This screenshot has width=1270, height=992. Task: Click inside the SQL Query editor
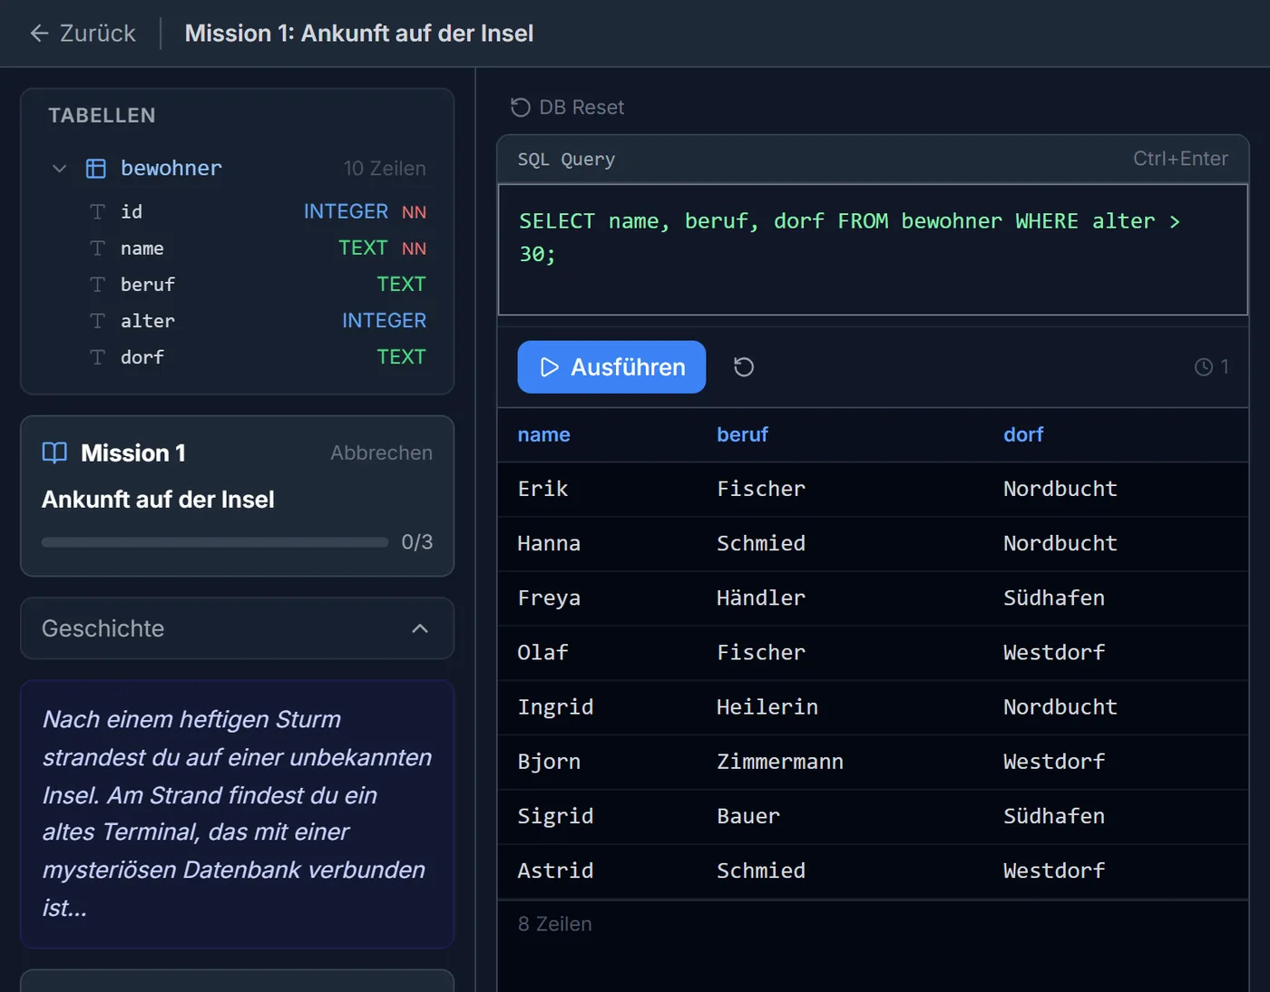click(873, 250)
